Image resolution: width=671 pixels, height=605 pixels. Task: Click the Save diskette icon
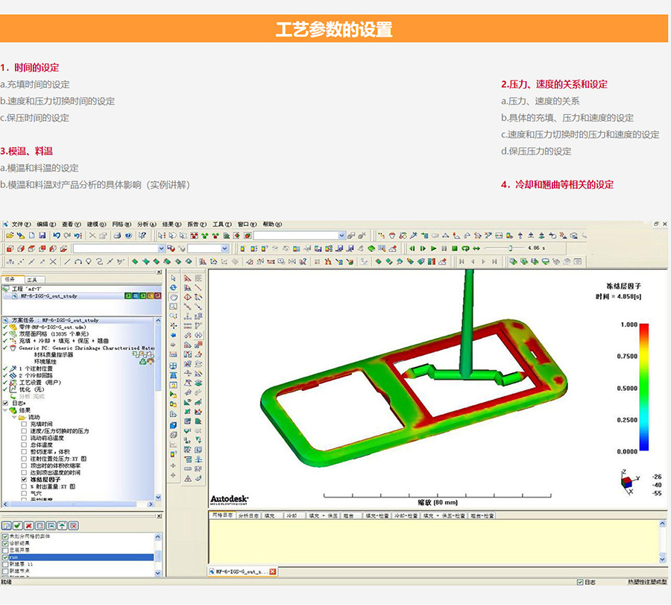pyautogui.click(x=42, y=236)
